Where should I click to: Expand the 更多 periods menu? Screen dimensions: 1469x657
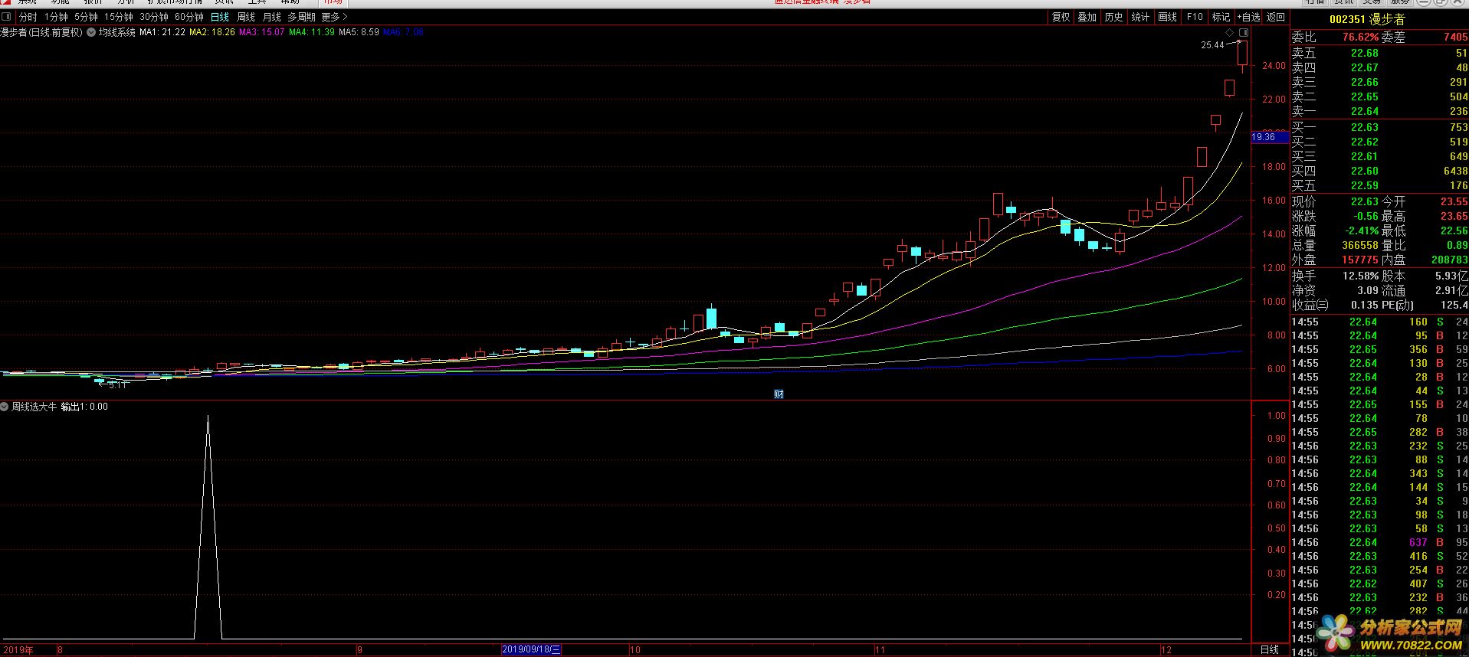coord(334,17)
